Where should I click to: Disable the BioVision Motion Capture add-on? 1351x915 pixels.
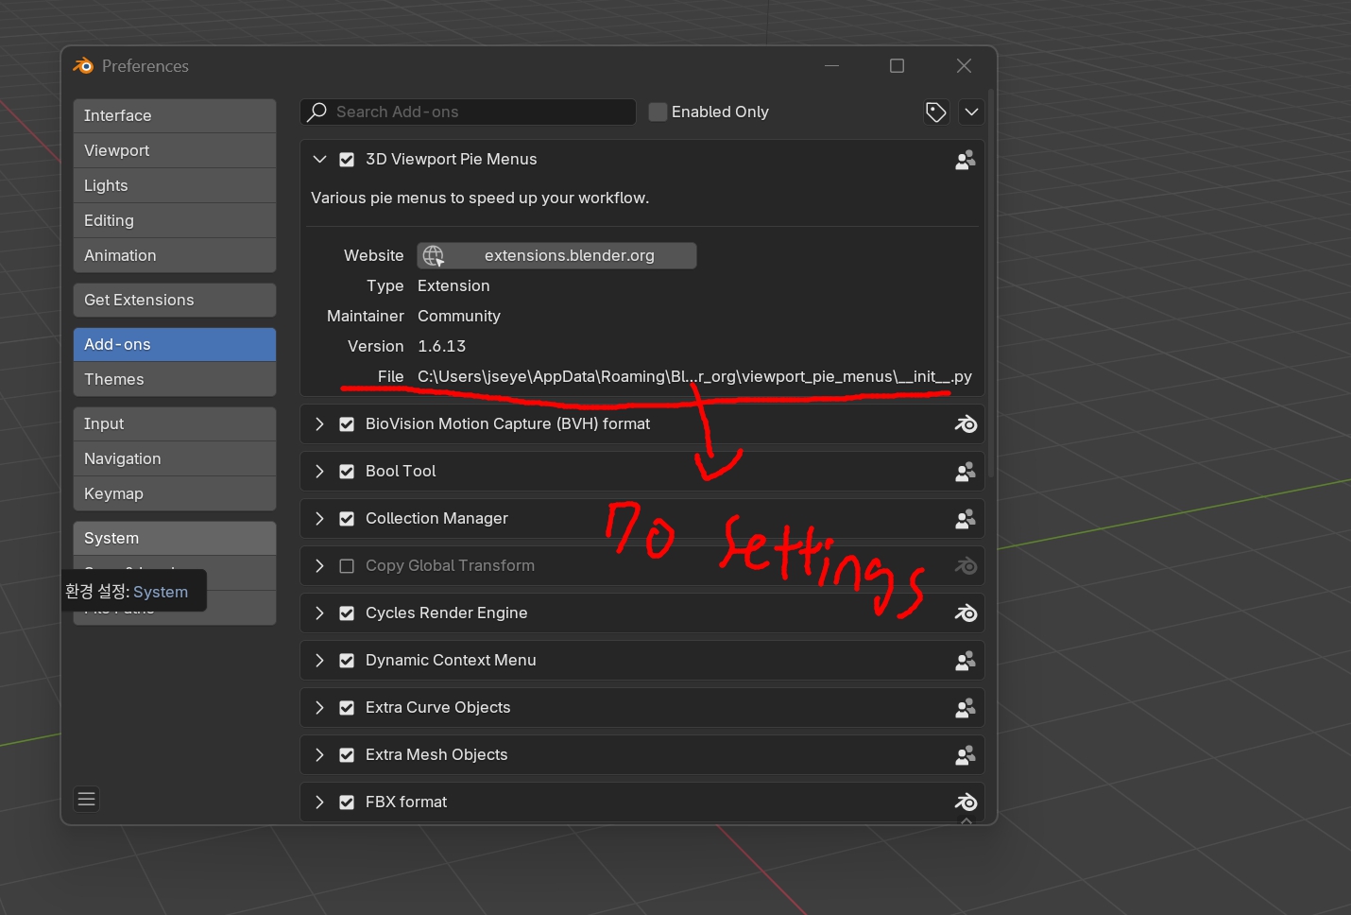(347, 424)
